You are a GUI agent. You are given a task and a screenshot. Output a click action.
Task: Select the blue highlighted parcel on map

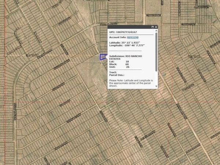[103, 57]
